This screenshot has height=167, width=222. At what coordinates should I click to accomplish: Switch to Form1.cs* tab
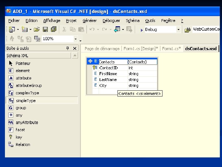click(171, 49)
